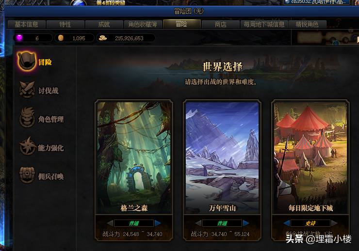Raise 每日限定地下城 difficulty with right arrow
This screenshot has height=251, width=359.
pos(334,223)
